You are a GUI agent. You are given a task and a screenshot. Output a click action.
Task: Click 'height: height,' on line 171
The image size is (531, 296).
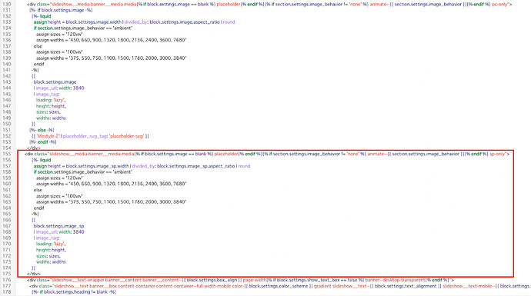[51, 250]
